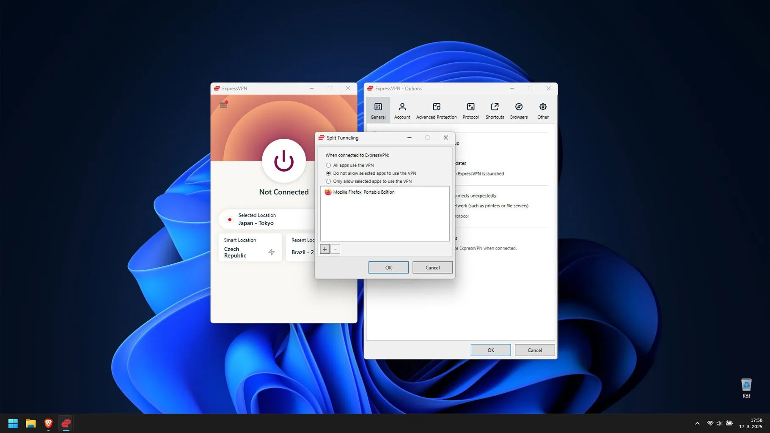The width and height of the screenshot is (770, 433).
Task: Cancel the Split Tunneling dialog
Action: tap(432, 268)
